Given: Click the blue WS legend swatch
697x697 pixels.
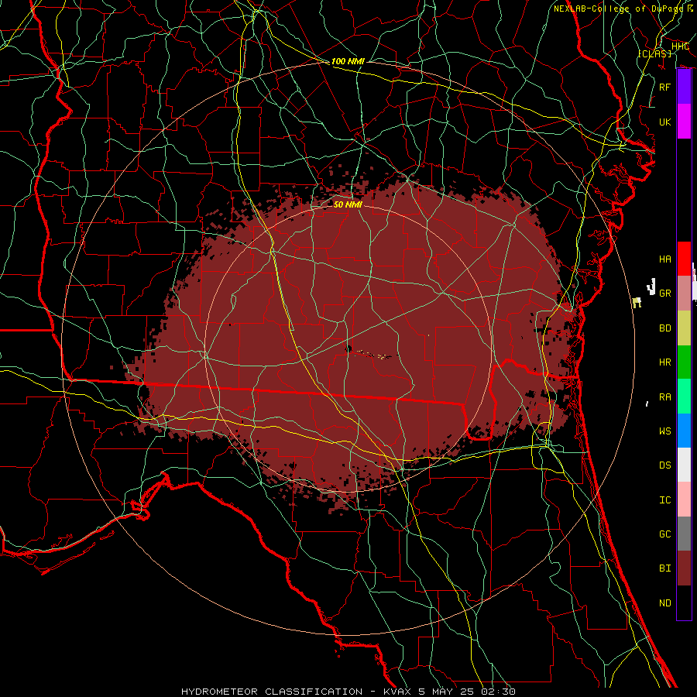Looking at the screenshot, I should tap(684, 431).
